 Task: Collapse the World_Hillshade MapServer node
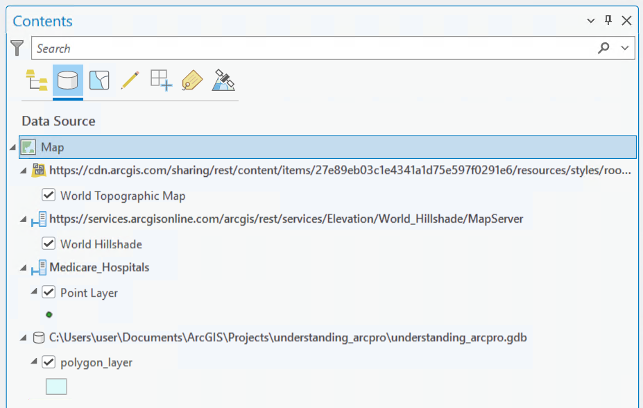pyautogui.click(x=24, y=219)
